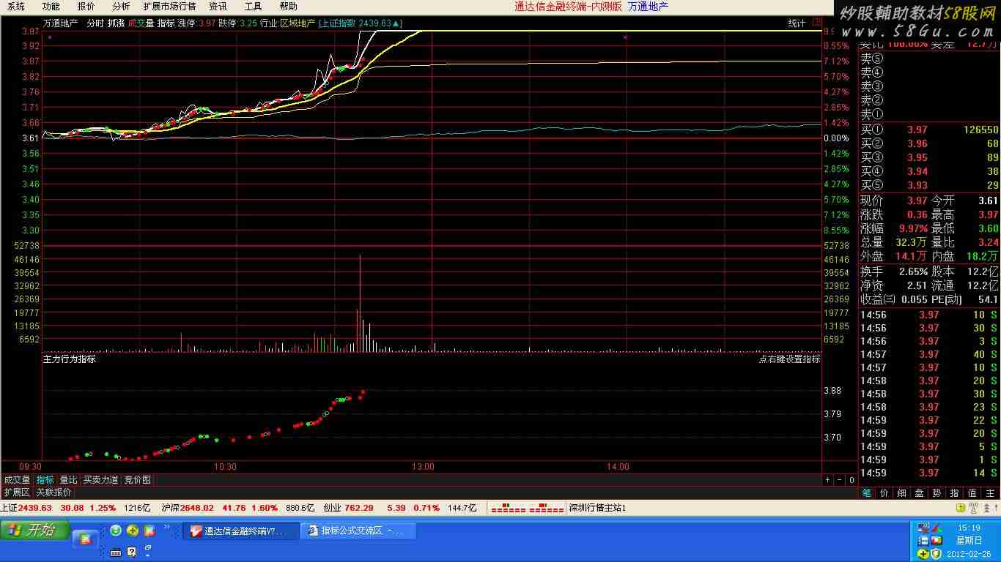Click the small red icon next to 统计

point(817,23)
